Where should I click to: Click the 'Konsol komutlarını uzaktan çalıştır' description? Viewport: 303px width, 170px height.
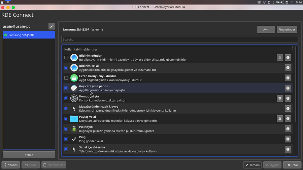click(102, 100)
